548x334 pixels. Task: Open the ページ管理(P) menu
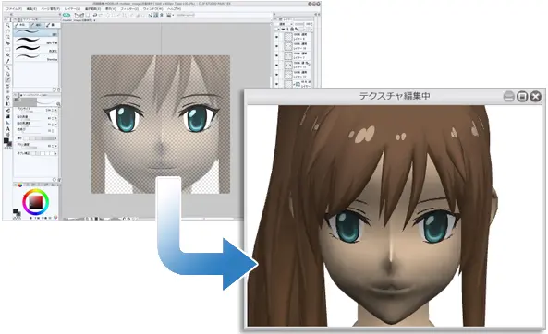click(x=51, y=8)
